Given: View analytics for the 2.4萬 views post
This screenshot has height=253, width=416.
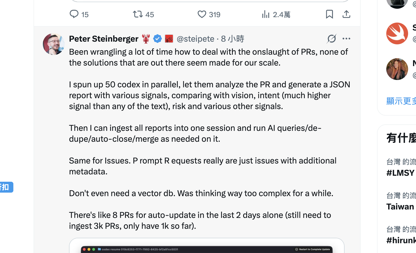Looking at the screenshot, I should click(266, 14).
